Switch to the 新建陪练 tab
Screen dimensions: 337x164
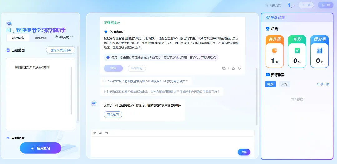click(x=18, y=38)
